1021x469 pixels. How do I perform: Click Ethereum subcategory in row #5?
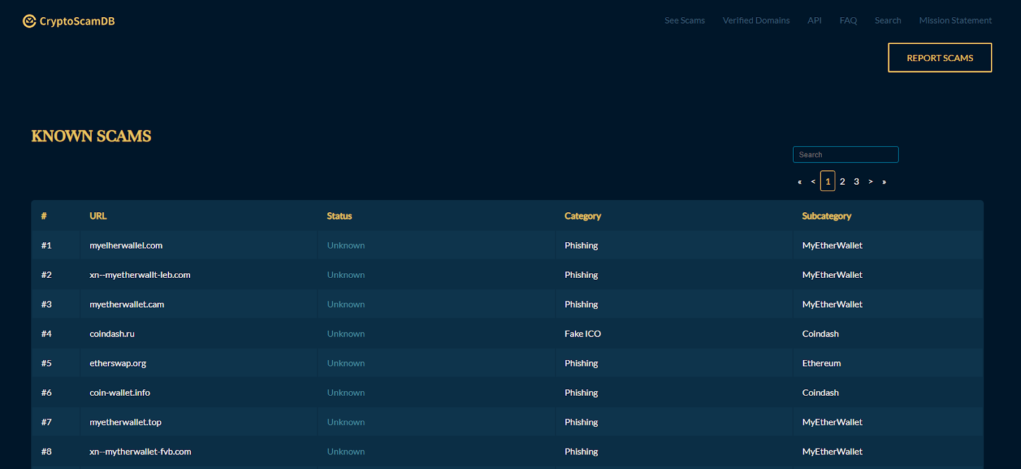tap(821, 363)
